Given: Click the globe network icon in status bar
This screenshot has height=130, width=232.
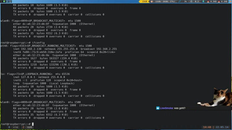Looking at the screenshot, I should click(203, 2).
